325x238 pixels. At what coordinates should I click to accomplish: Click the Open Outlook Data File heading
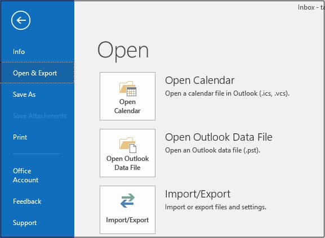219,137
